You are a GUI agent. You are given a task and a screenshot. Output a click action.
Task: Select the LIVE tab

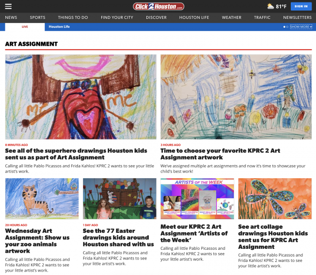pos(25,27)
